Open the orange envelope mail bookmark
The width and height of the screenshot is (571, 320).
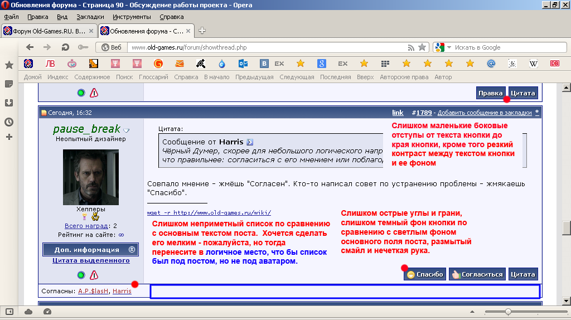pyautogui.click(x=180, y=64)
